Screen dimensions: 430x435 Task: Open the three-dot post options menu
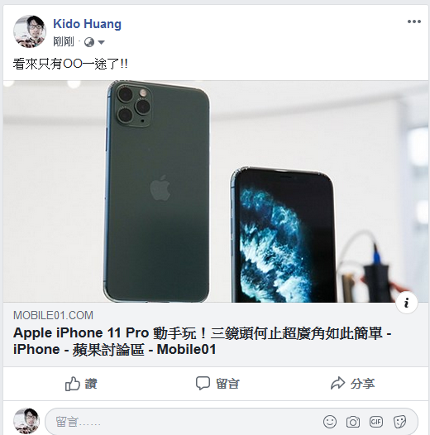tap(414, 22)
